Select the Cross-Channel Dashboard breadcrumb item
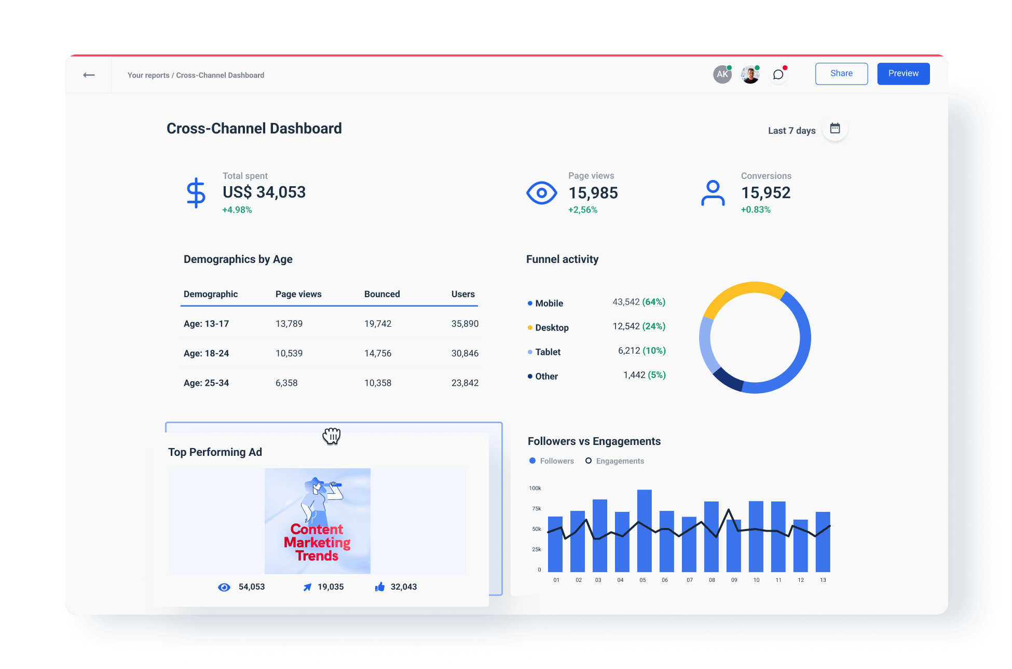This screenshot has height=669, width=1012. [x=220, y=75]
